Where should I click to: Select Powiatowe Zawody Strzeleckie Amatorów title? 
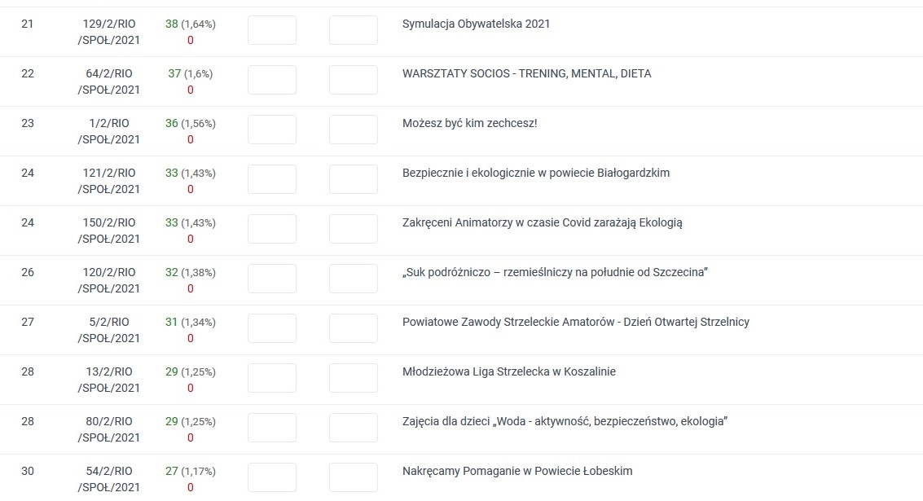click(575, 322)
